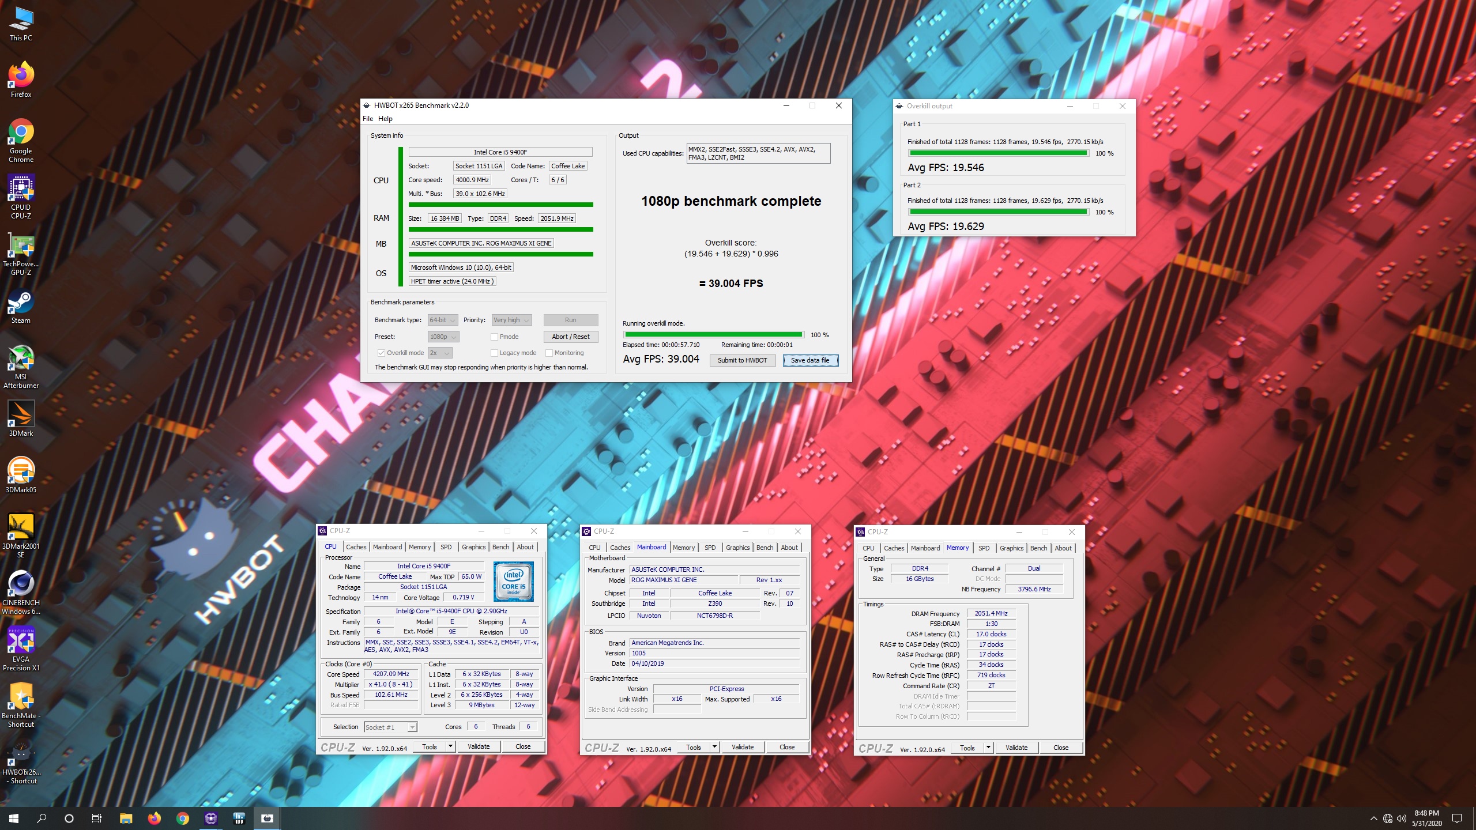
Task: Open About tab in CPU-Z Mainboard window
Action: coord(789,548)
